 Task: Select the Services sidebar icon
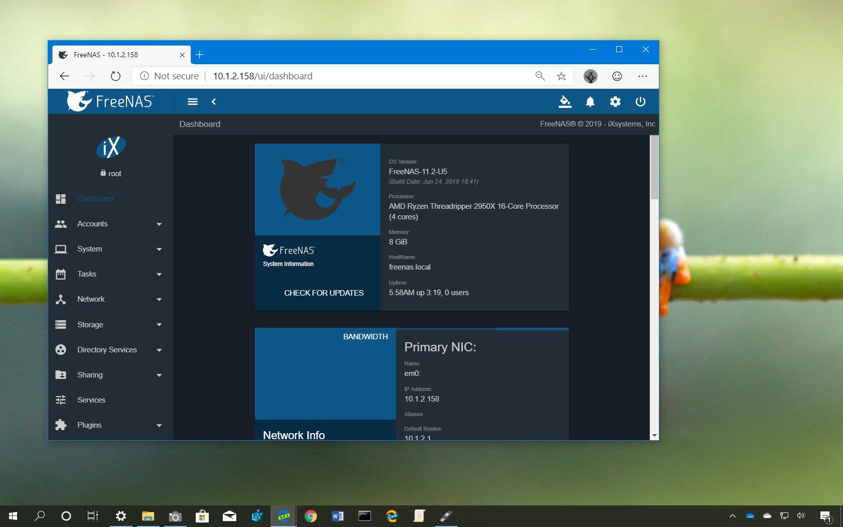click(61, 400)
